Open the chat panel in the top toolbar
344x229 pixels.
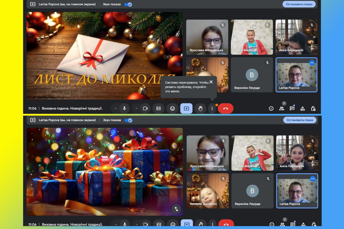point(292,108)
